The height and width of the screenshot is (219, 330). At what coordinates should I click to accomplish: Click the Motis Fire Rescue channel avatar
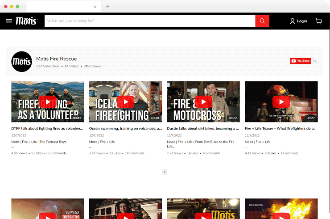tap(21, 62)
